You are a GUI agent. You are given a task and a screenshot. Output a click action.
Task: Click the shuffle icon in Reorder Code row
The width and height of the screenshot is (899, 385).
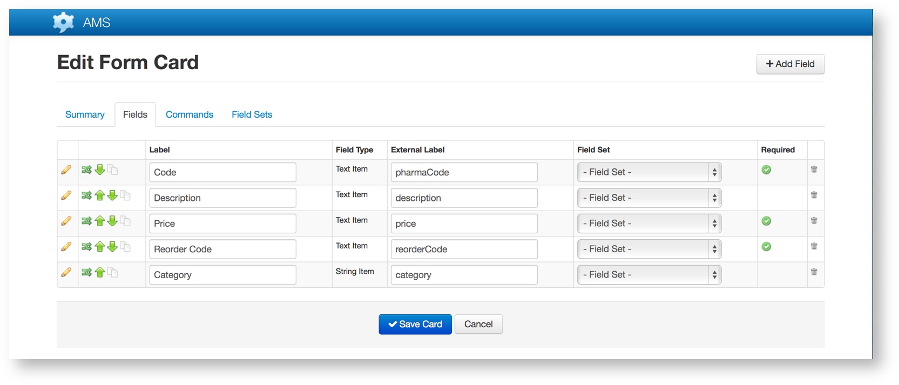click(x=86, y=247)
